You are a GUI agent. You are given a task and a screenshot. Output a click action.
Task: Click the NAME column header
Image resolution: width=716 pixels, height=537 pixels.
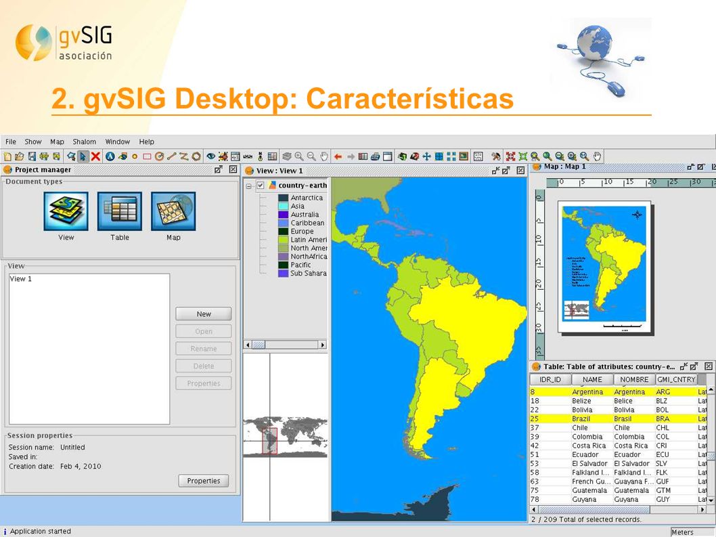[592, 379]
